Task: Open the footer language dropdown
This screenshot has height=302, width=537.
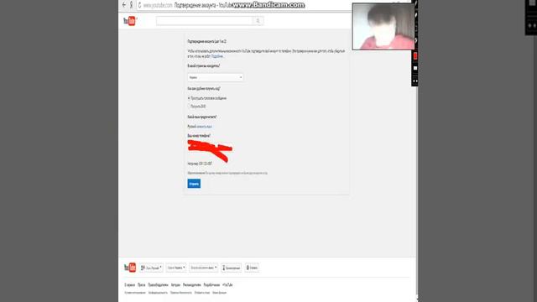Action: 151,268
